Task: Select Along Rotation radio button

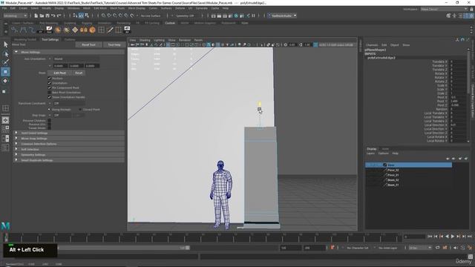Action: tap(50, 110)
